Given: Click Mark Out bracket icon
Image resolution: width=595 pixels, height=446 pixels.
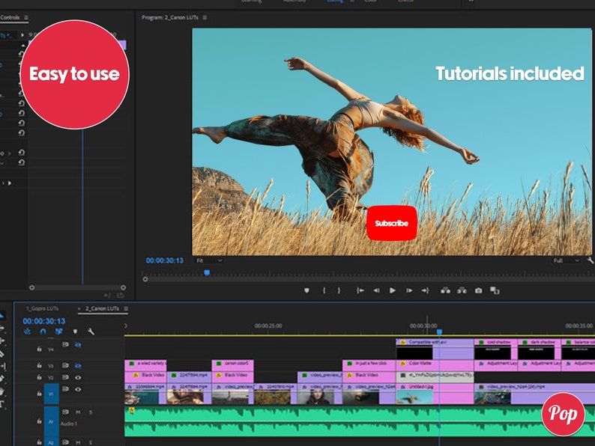Looking at the screenshot, I should (x=339, y=290).
